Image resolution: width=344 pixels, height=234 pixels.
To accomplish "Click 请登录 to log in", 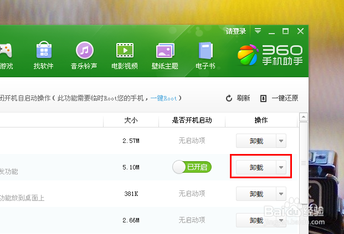I will [236, 31].
